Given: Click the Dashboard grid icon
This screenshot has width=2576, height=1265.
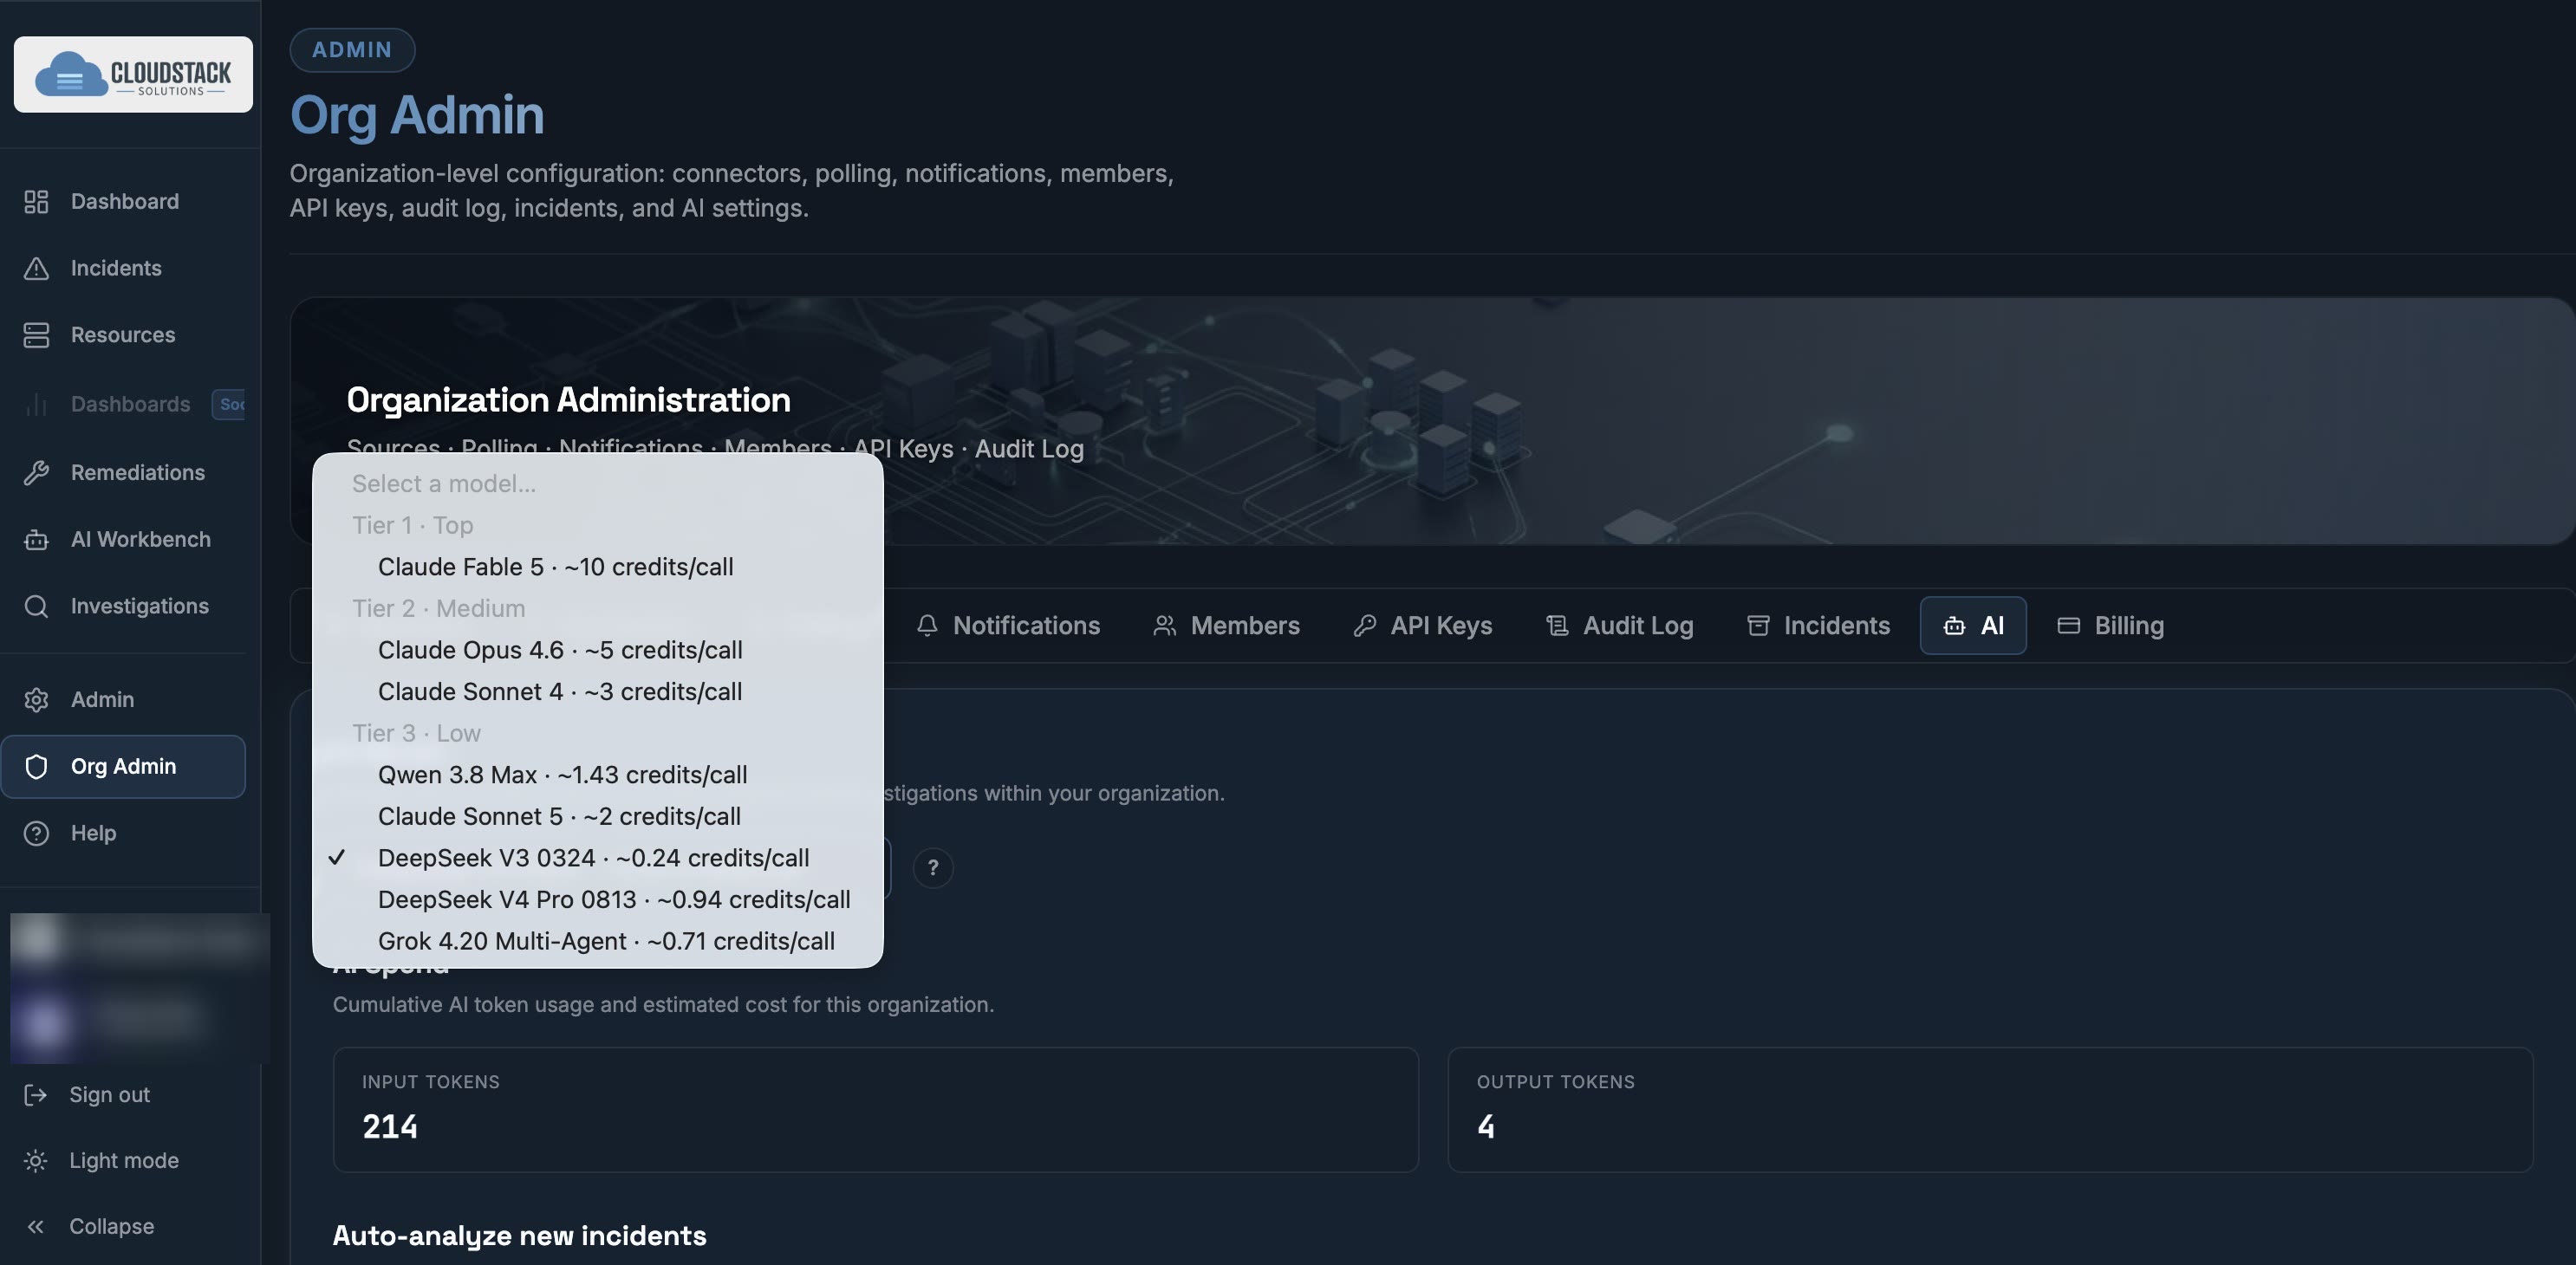Looking at the screenshot, I should coord(36,202).
